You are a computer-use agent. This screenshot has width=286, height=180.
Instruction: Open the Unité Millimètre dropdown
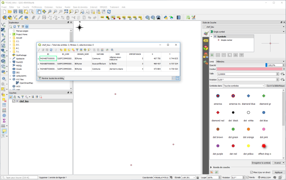tap(250, 62)
